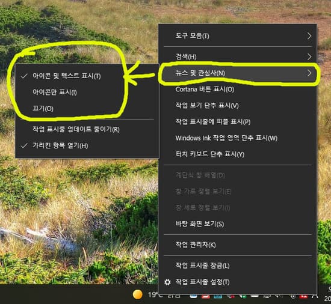
Task: Toggle 가리킨 항목 열기(H) option
Action: click(x=87, y=145)
